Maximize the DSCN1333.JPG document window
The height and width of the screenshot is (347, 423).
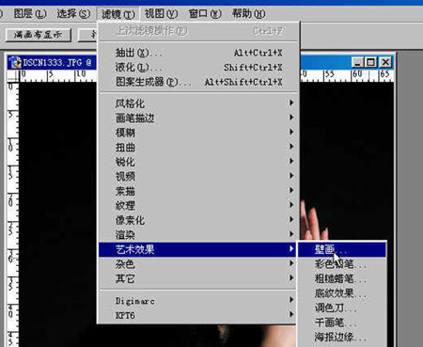[370, 62]
